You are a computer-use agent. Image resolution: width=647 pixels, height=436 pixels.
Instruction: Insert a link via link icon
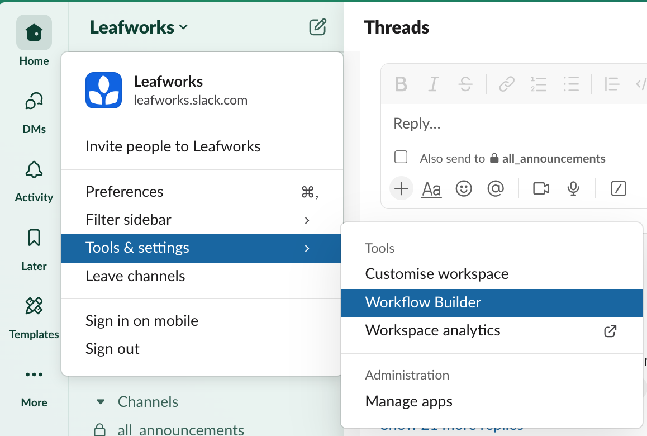coord(506,84)
